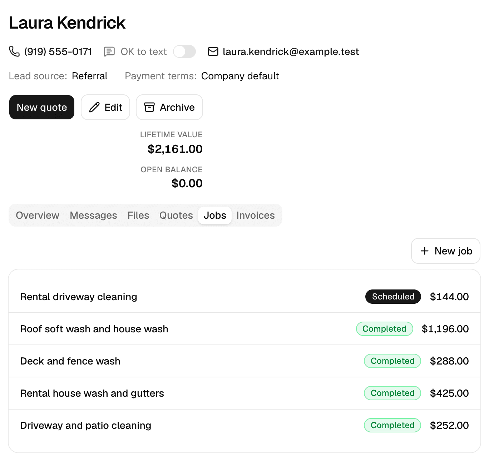Click the New quote button
489x461 pixels.
pyautogui.click(x=42, y=107)
